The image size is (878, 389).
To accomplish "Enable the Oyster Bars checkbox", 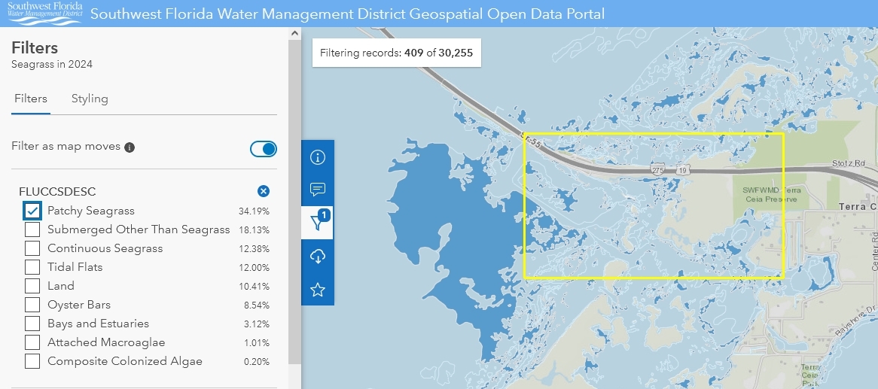I will tap(32, 305).
